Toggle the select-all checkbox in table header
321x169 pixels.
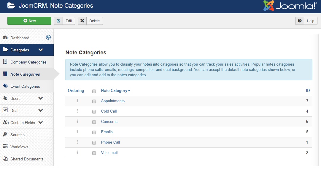tap(94, 91)
